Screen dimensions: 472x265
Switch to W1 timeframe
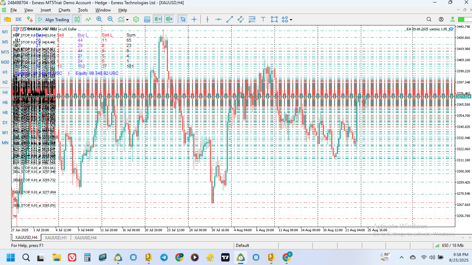pos(5,133)
